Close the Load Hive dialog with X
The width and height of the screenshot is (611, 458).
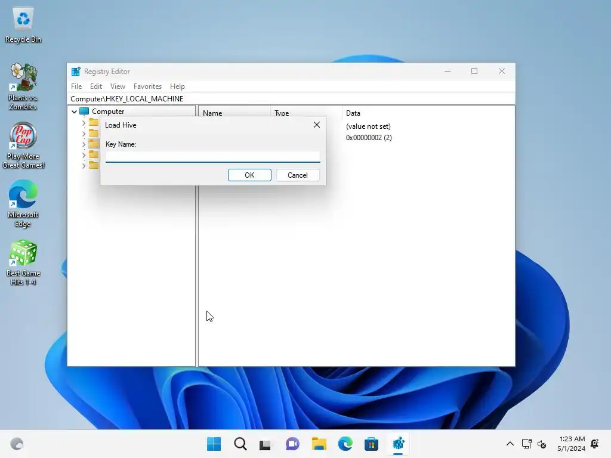point(317,125)
